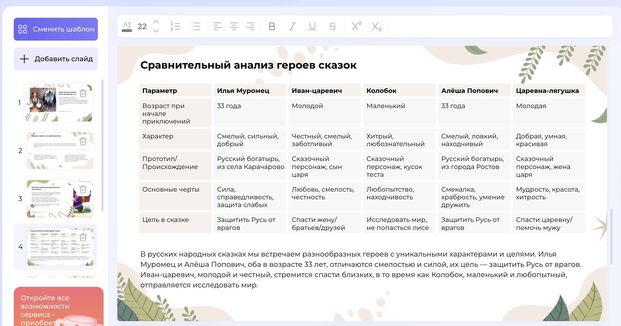Delete slide 1 with trash icon
The image size is (621, 326).
83,93
